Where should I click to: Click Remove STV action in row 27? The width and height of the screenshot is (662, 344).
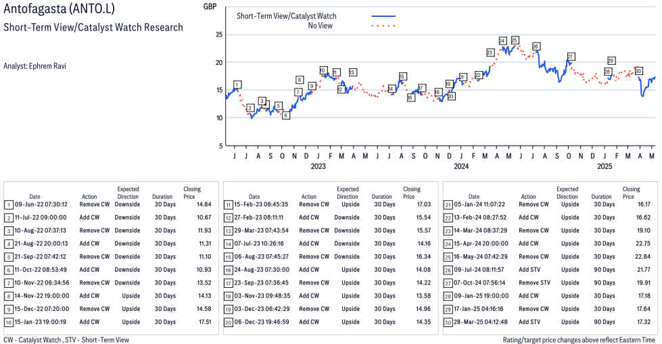[534, 282]
